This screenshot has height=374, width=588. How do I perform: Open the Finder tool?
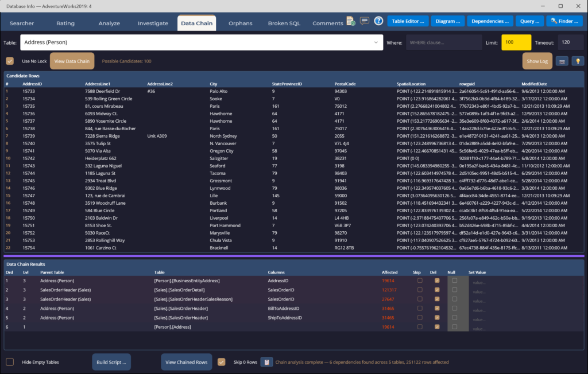564,21
